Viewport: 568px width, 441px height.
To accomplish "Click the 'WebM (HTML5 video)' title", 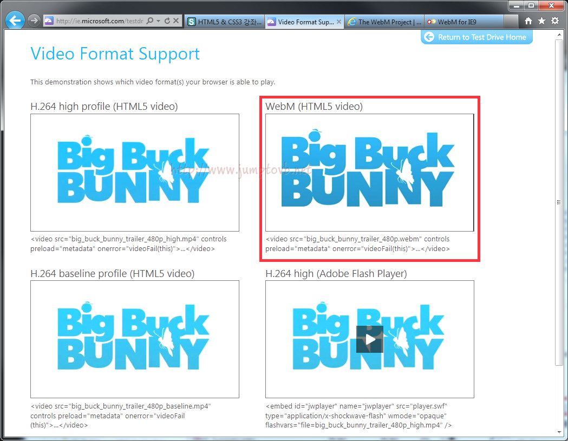I will pos(314,107).
